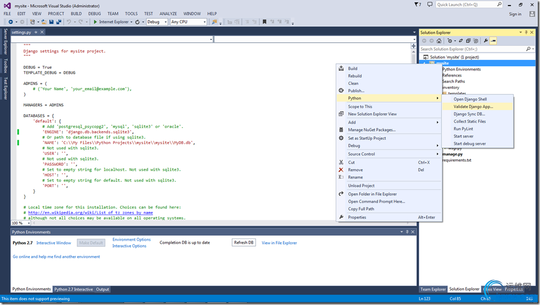
Task: Choose Publish in the context menu
Action: [390, 91]
